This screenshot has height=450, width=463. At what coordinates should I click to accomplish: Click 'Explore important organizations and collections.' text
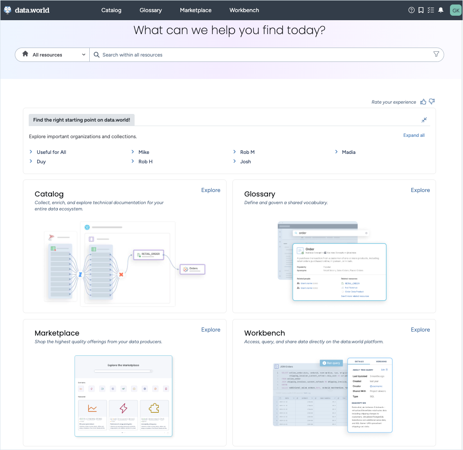coord(83,136)
